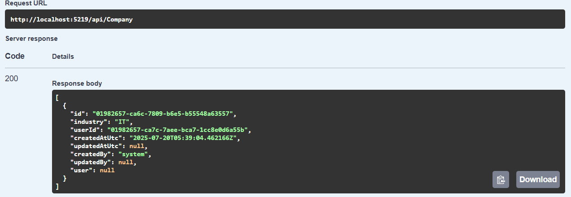571x197 pixels.
Task: Click the userId GUID value ending in 6a55b
Action: [178, 130]
